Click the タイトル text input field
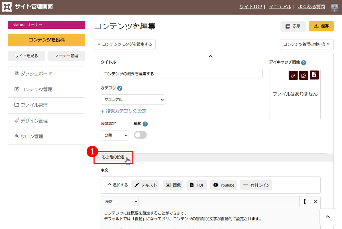Image resolution: width=342 pixels, height=229 pixels. pos(182,74)
